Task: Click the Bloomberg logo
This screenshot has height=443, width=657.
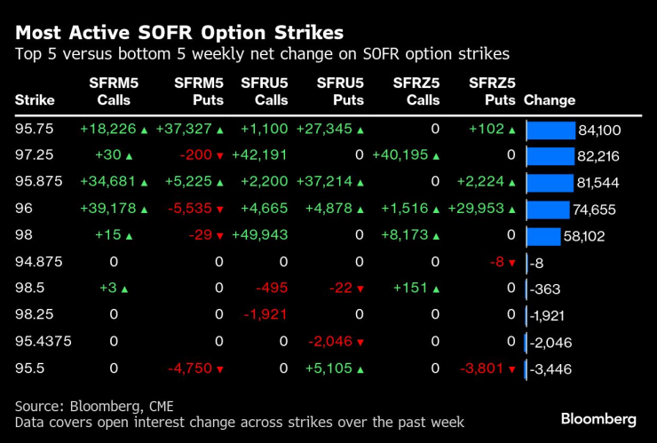Action: 598,418
